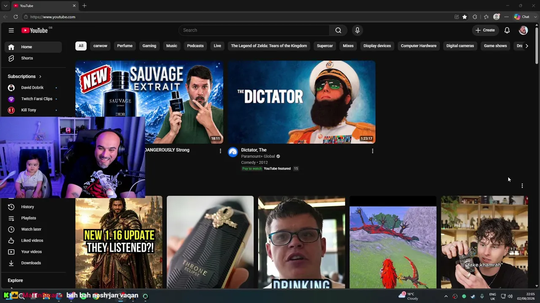The height and width of the screenshot is (303, 540).
Task: Open YouTube notifications bell
Action: 507,30
